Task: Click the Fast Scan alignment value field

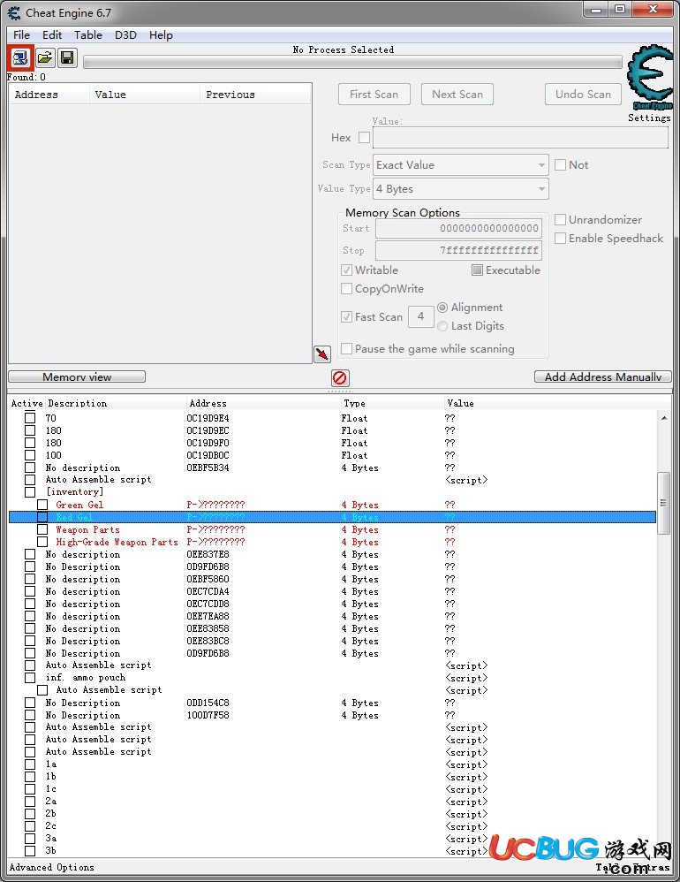Action: [420, 316]
